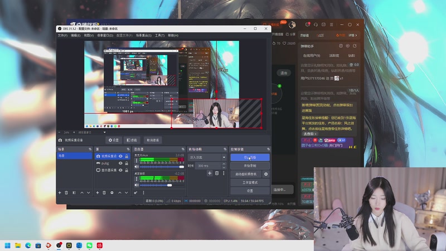Screen dimensions: 446x251
Task: Toggle visibility of pubg source
Action: tap(120, 163)
